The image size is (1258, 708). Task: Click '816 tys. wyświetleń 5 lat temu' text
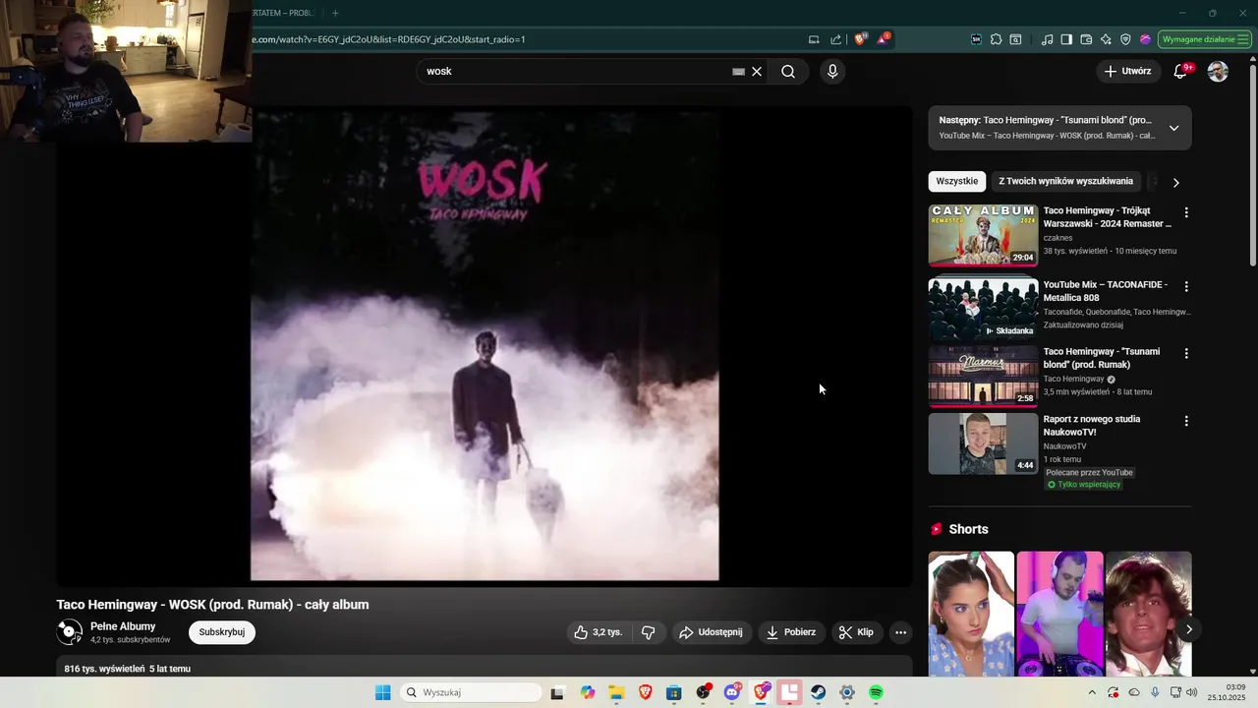pyautogui.click(x=128, y=669)
